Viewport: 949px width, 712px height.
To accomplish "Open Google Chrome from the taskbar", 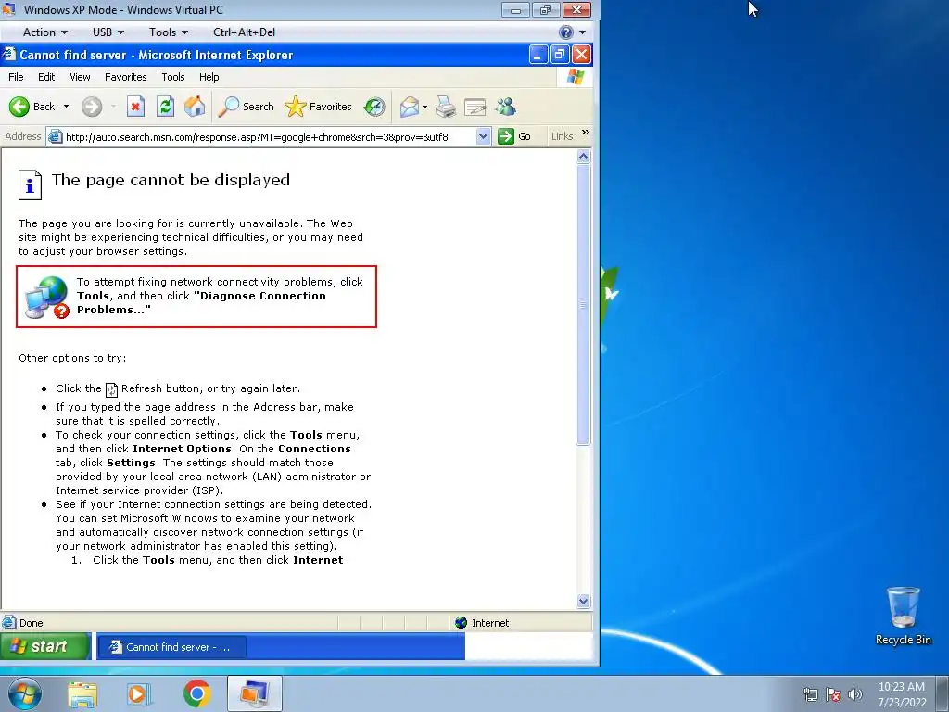I will click(x=196, y=693).
